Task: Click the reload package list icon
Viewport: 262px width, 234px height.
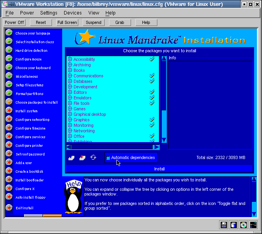Action: (x=93, y=157)
